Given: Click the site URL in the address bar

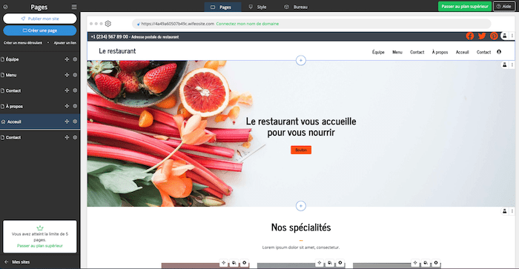Looking at the screenshot, I should tap(177, 24).
